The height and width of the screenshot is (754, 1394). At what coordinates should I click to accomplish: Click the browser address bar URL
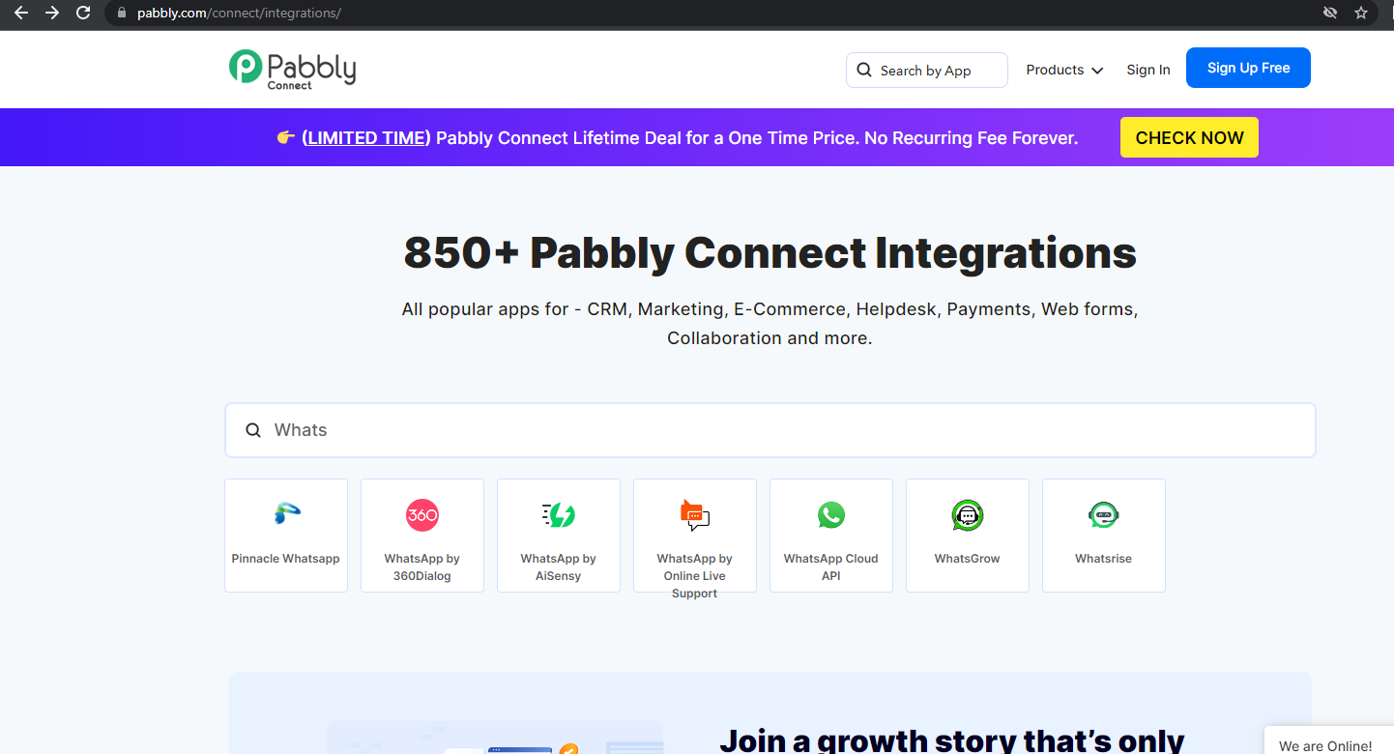point(239,13)
